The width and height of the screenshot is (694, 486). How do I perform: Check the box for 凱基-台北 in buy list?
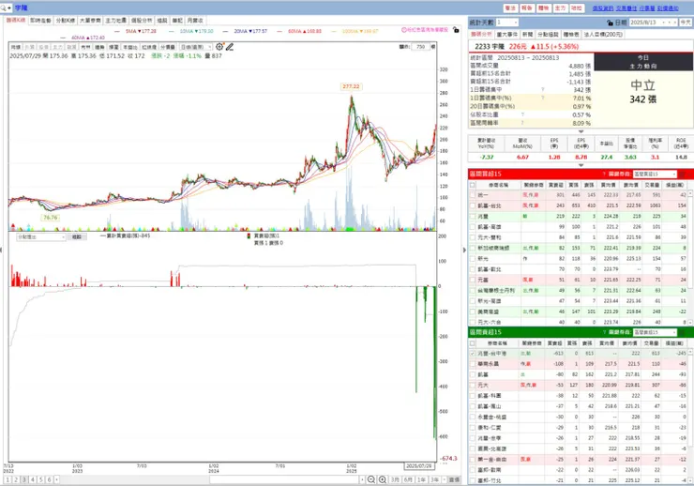pyautogui.click(x=473, y=205)
